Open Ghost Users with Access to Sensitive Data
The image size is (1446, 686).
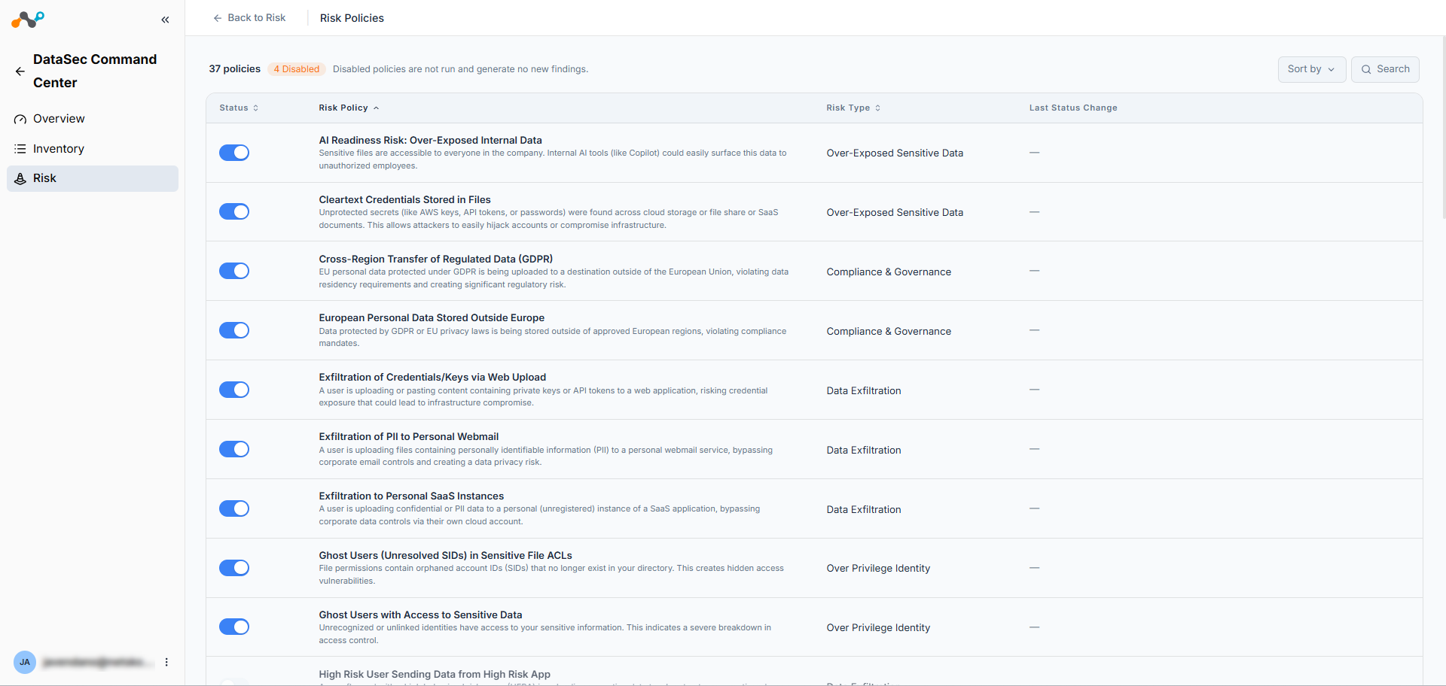420,615
